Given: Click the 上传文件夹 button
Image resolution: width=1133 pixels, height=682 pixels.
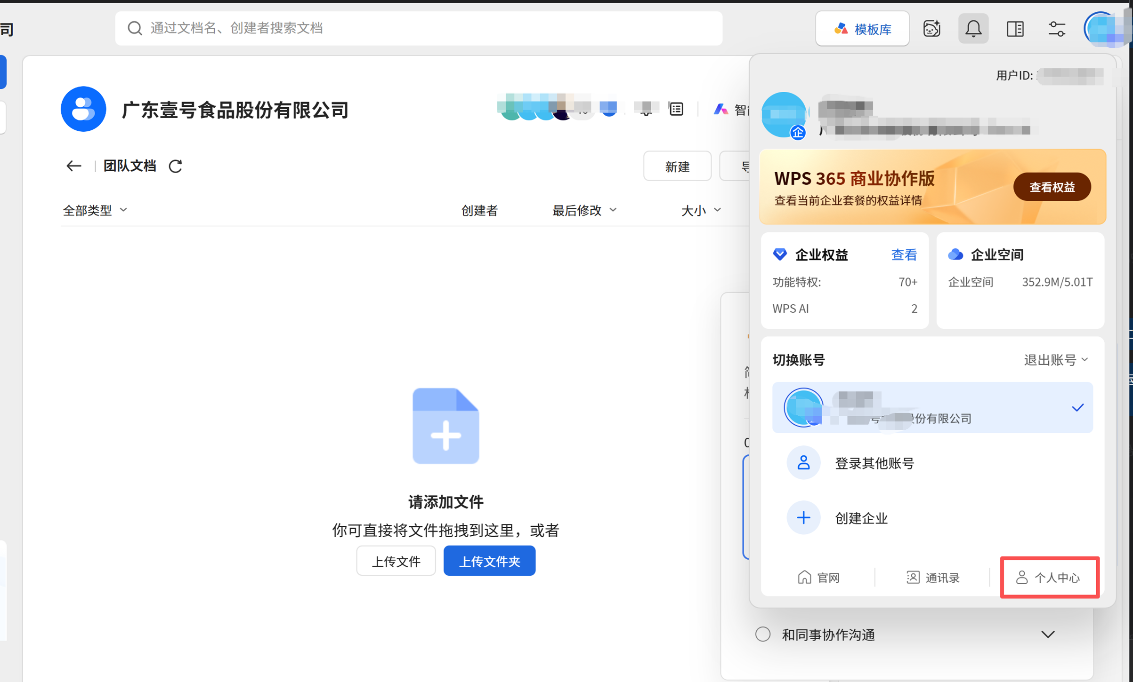Looking at the screenshot, I should pos(489,561).
